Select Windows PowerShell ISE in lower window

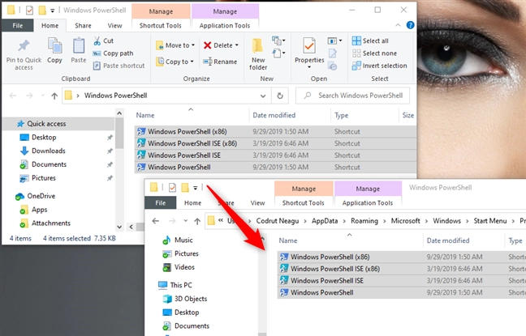click(x=401, y=281)
